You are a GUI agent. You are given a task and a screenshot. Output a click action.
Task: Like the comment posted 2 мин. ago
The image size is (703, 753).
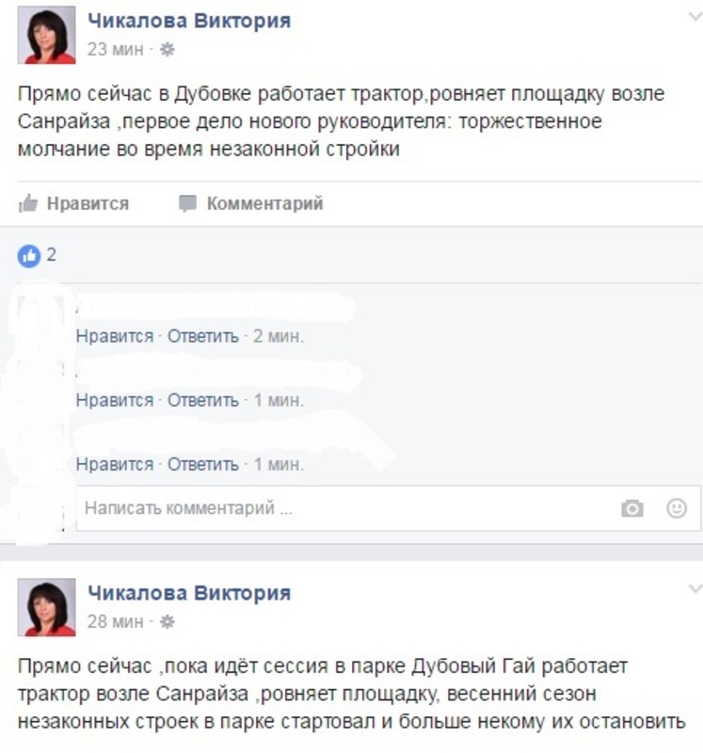(x=115, y=336)
